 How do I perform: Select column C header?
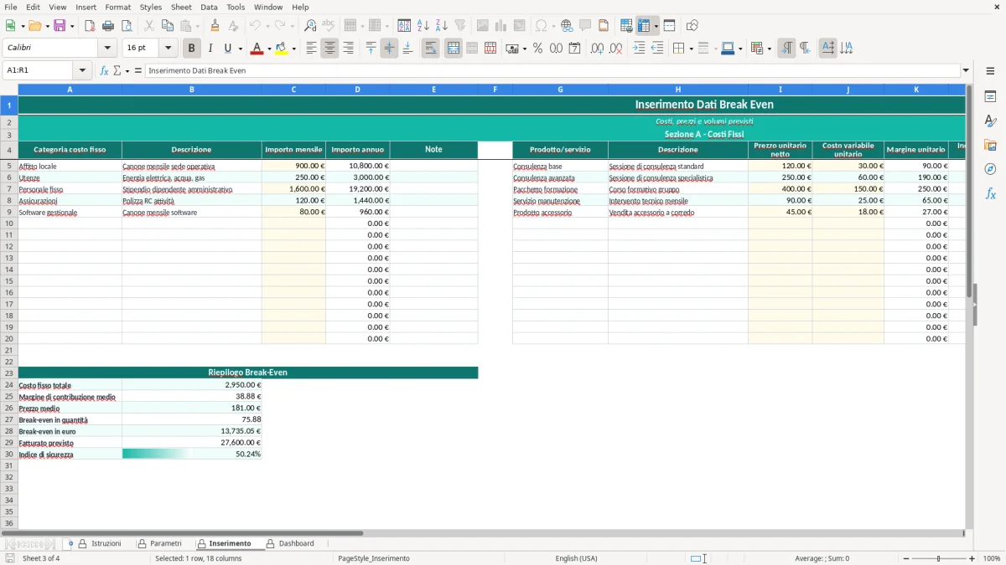tap(293, 89)
